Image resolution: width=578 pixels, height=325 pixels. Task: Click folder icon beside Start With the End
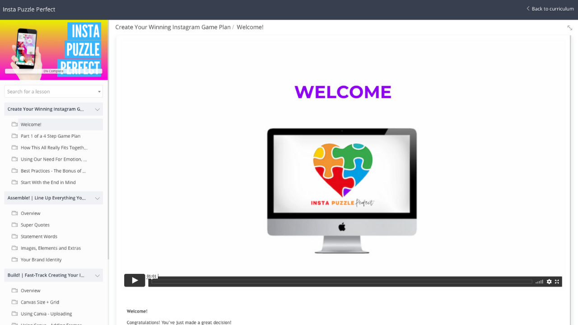pyautogui.click(x=14, y=182)
